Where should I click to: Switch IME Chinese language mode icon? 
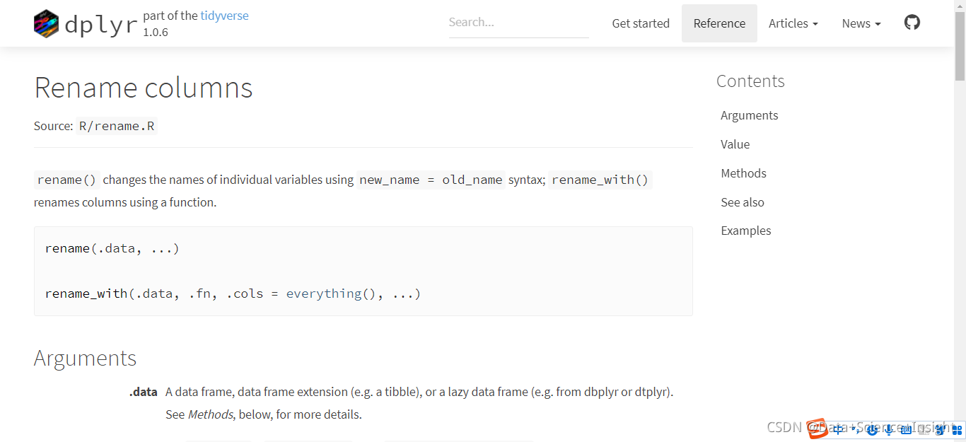[x=838, y=429]
